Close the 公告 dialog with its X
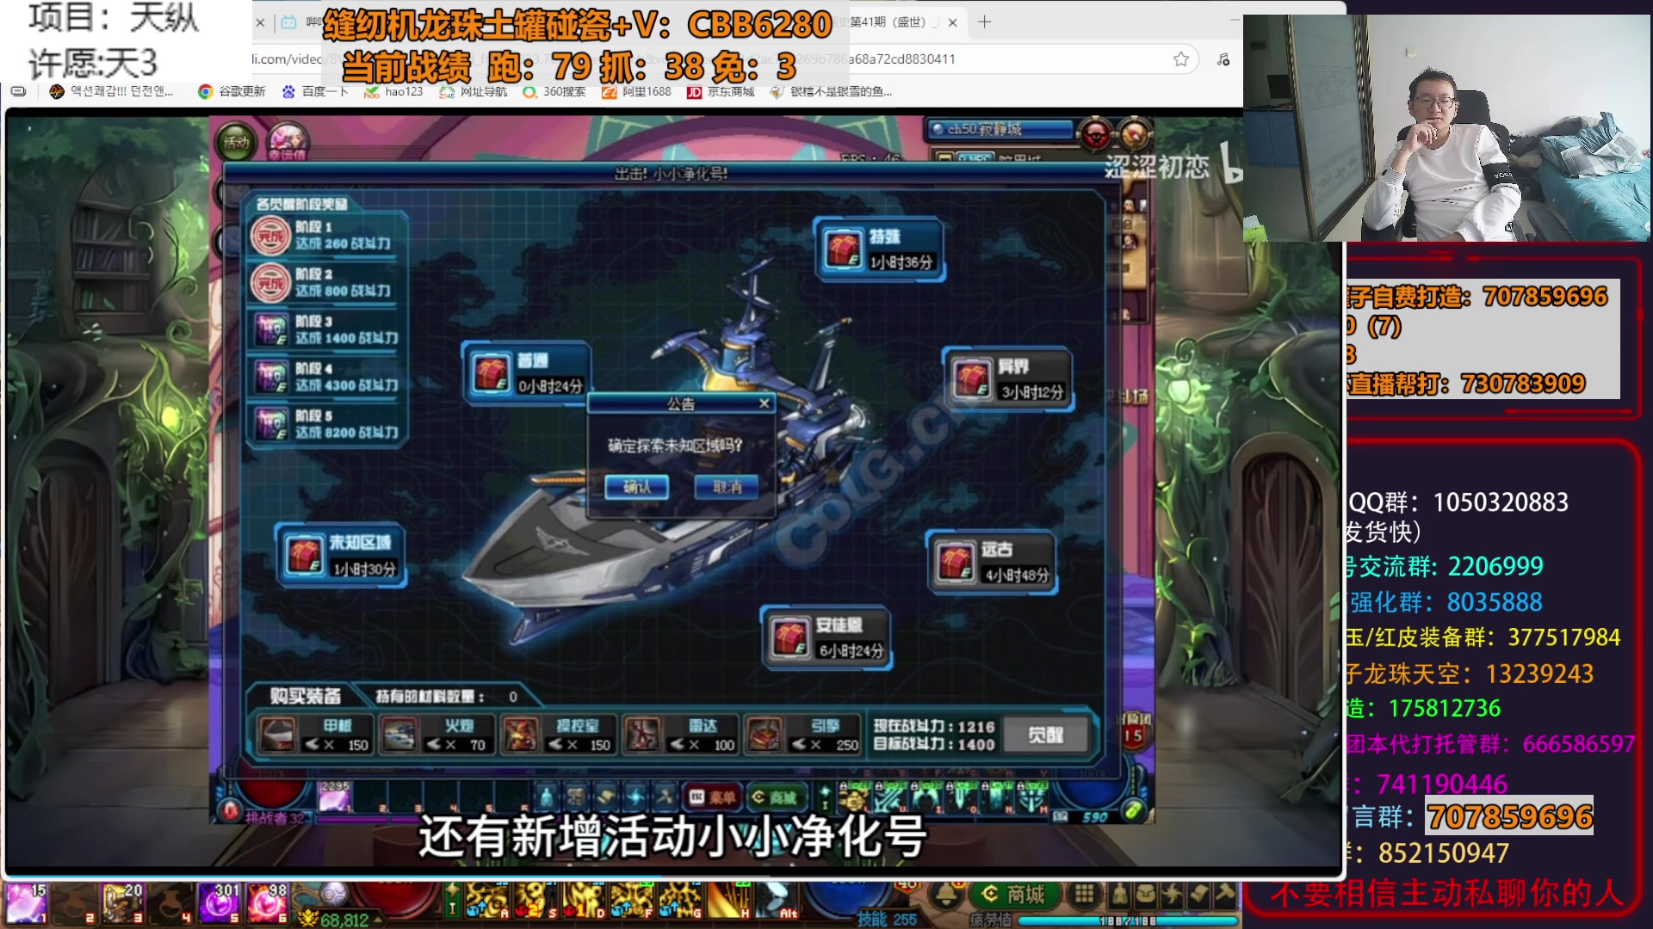Screen dimensions: 1653x929 pyautogui.click(x=764, y=403)
